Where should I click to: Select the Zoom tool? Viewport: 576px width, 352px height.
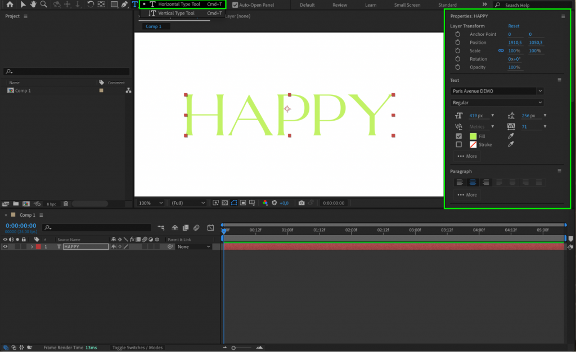point(44,4)
